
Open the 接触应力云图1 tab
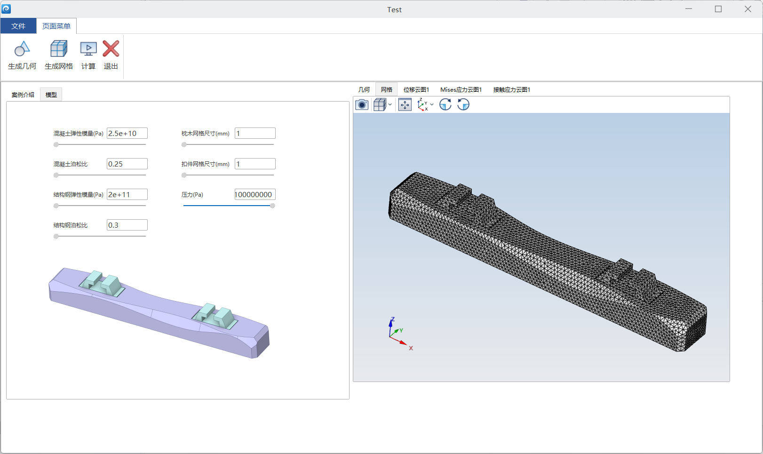coord(512,89)
